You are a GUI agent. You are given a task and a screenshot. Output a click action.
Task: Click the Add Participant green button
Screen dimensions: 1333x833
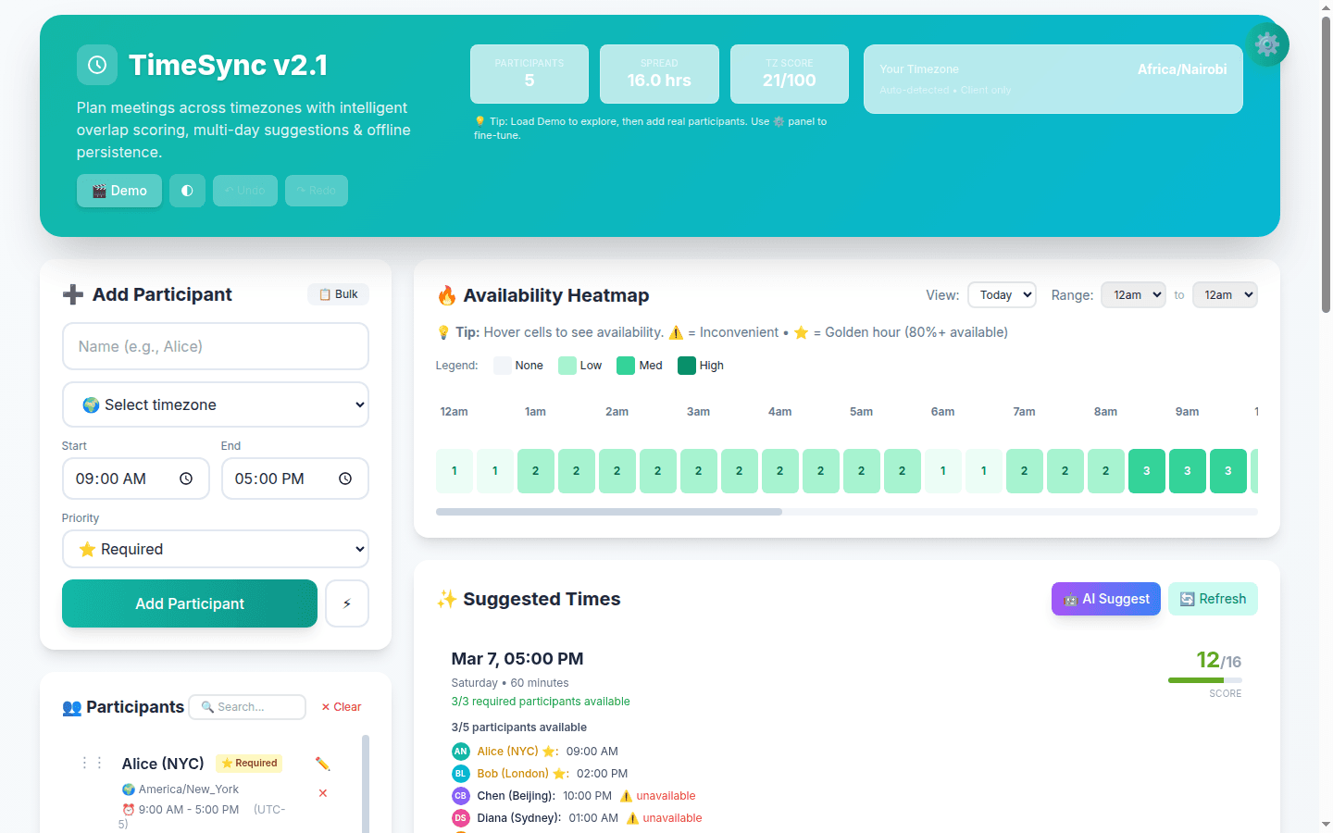pyautogui.click(x=190, y=603)
